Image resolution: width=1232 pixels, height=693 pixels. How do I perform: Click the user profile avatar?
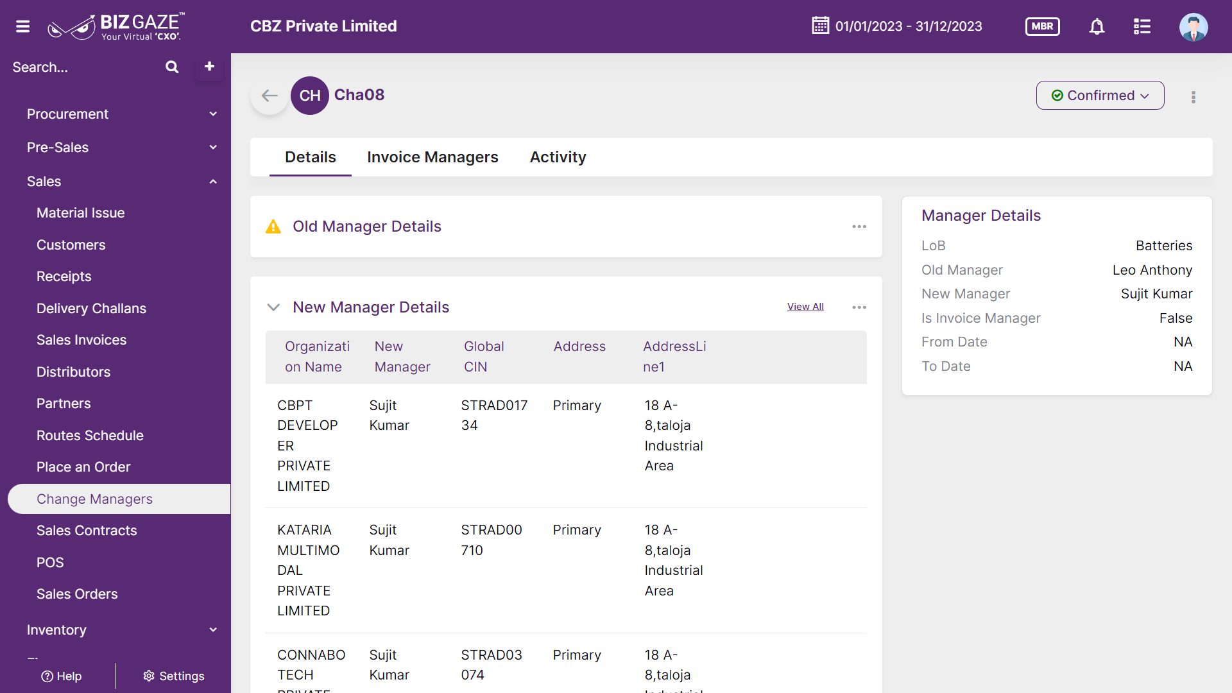tap(1193, 26)
